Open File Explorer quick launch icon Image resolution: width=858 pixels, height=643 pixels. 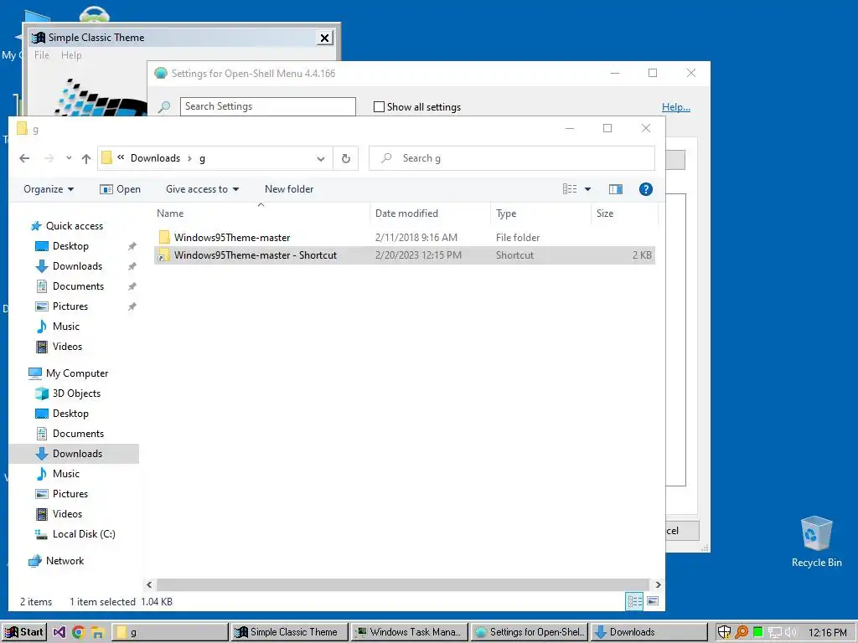click(97, 633)
